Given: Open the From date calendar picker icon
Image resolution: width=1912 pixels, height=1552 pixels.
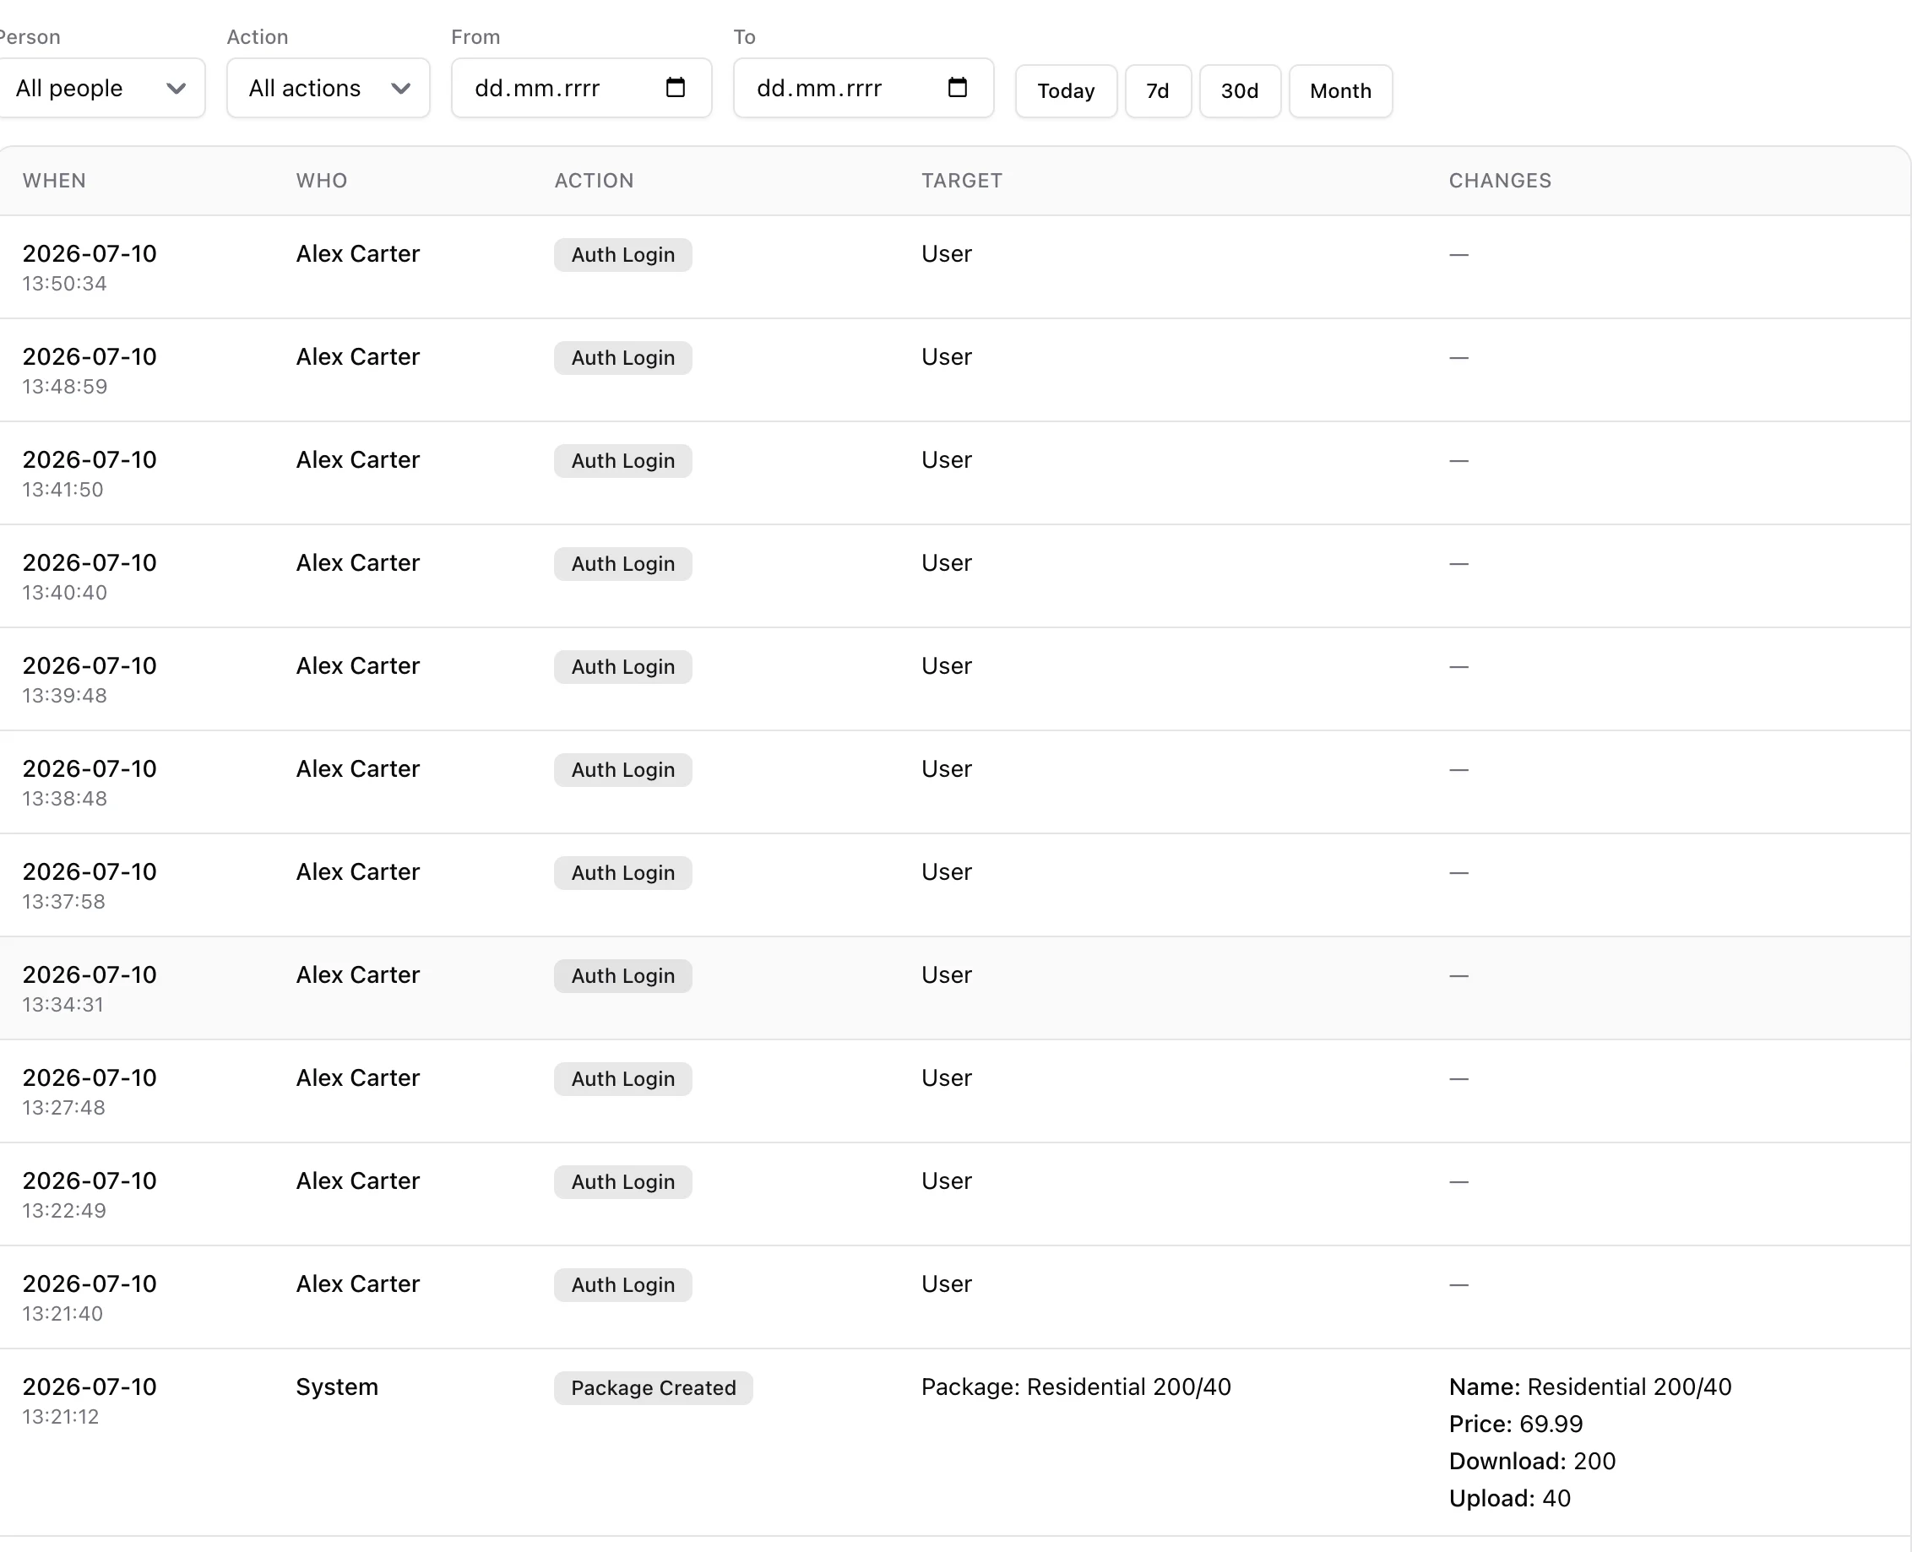Looking at the screenshot, I should [x=675, y=88].
